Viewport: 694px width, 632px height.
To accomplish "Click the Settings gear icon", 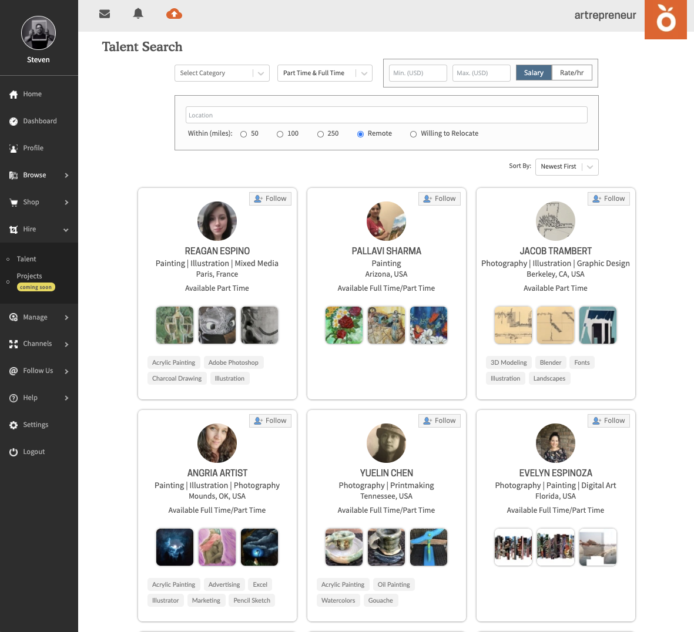I will [14, 425].
